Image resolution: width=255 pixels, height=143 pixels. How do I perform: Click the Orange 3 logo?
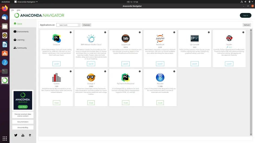click(91, 77)
